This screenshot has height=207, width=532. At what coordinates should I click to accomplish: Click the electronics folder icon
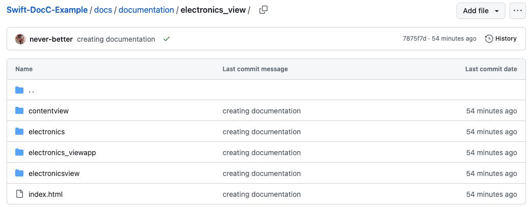point(19,131)
